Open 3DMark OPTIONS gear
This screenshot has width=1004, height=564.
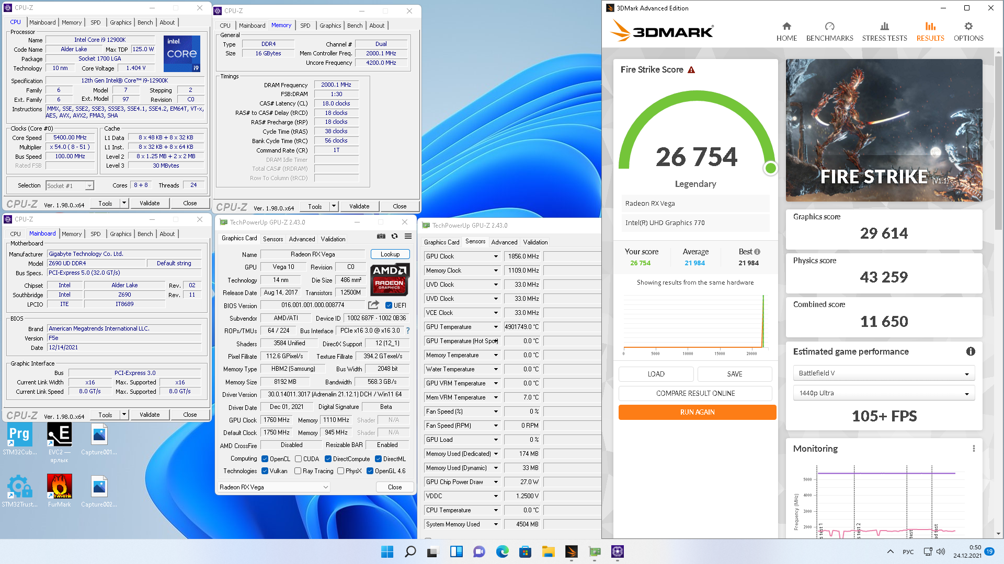click(968, 31)
